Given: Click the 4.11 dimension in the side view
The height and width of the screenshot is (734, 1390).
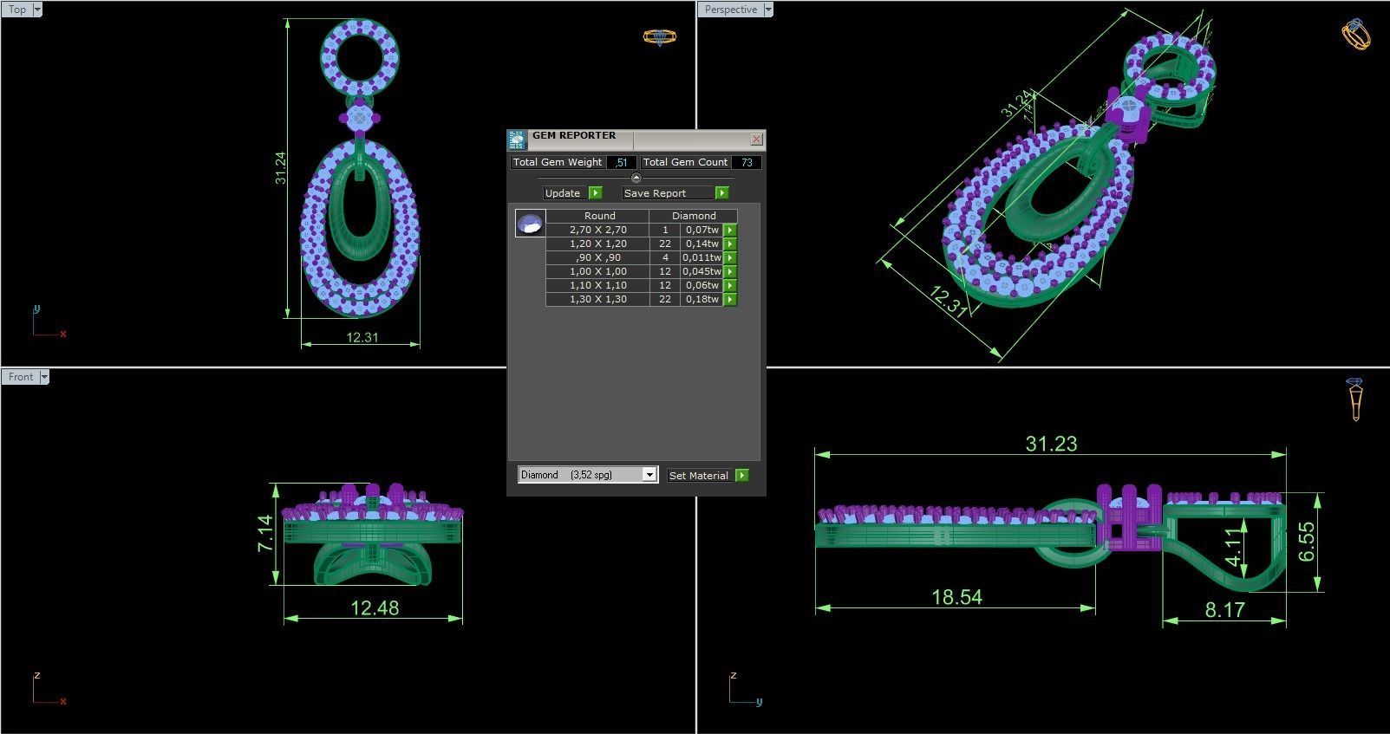Looking at the screenshot, I should pos(1233,549).
